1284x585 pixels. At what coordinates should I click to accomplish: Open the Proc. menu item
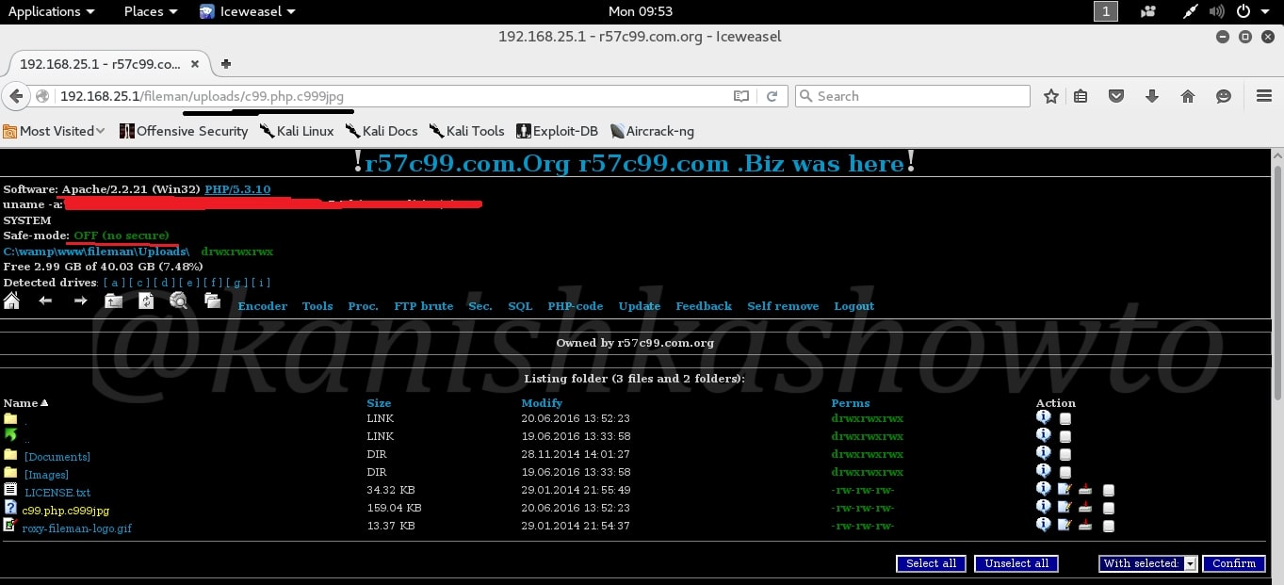point(363,306)
